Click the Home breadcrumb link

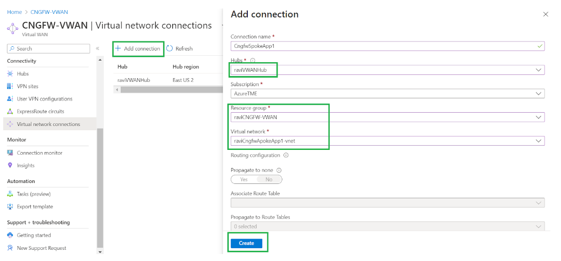[x=14, y=12]
